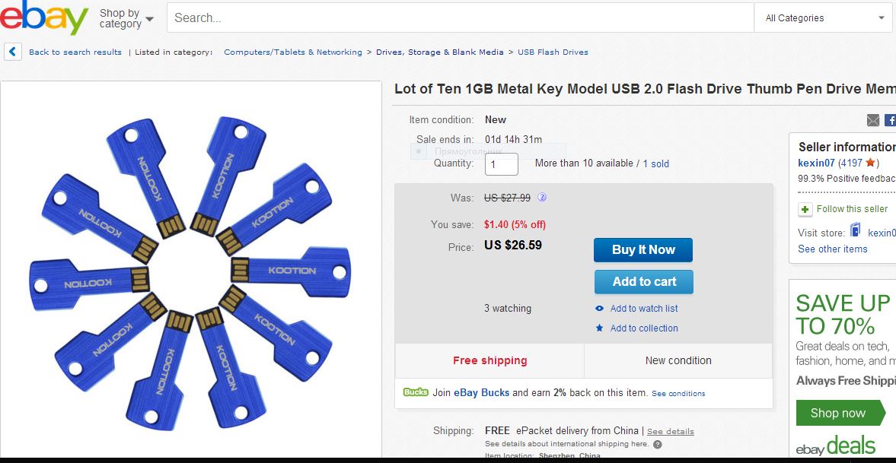The height and width of the screenshot is (463, 896).
Task: Go to Computers/Tablets & Networking category
Action: (293, 52)
